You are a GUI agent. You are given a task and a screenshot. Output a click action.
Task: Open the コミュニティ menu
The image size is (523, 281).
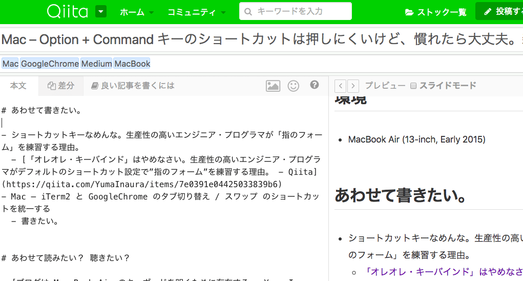tap(197, 12)
